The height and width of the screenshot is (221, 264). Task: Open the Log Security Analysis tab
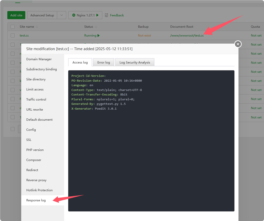click(x=135, y=62)
